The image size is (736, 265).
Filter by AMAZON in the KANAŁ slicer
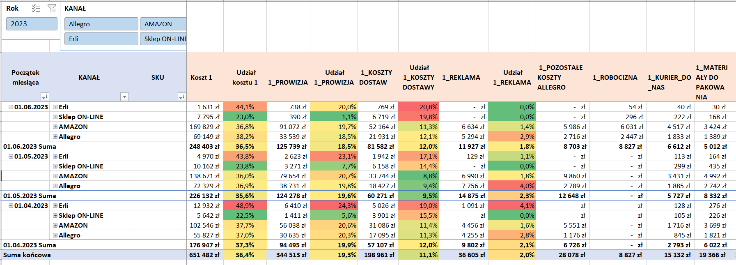pos(163,24)
